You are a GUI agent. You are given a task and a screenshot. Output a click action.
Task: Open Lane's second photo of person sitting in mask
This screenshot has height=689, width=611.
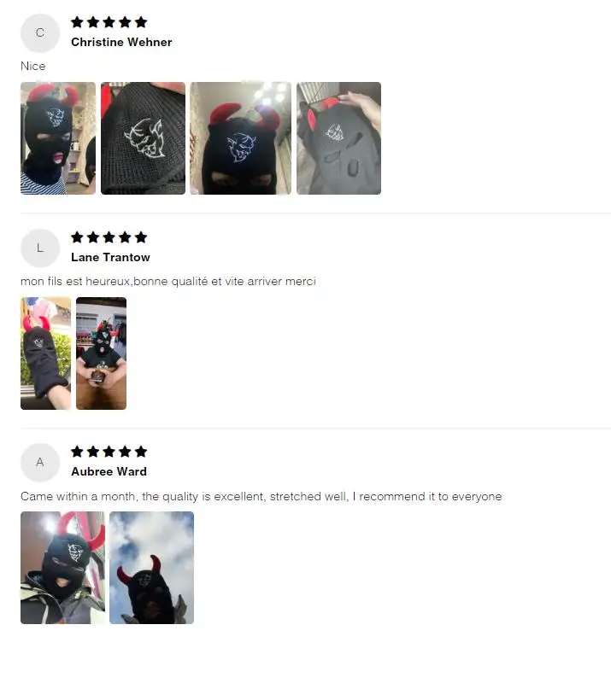[101, 353]
